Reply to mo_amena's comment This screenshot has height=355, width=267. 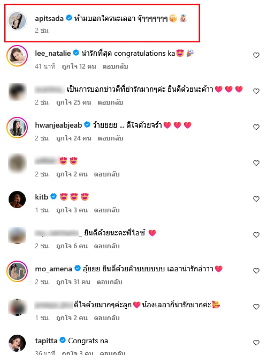point(109,282)
